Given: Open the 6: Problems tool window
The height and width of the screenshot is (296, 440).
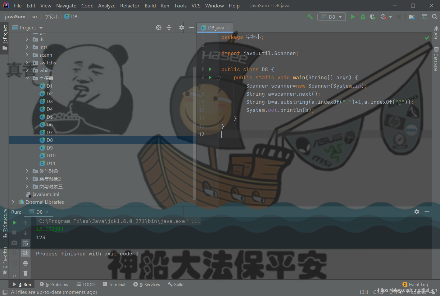Looking at the screenshot, I should (x=54, y=284).
